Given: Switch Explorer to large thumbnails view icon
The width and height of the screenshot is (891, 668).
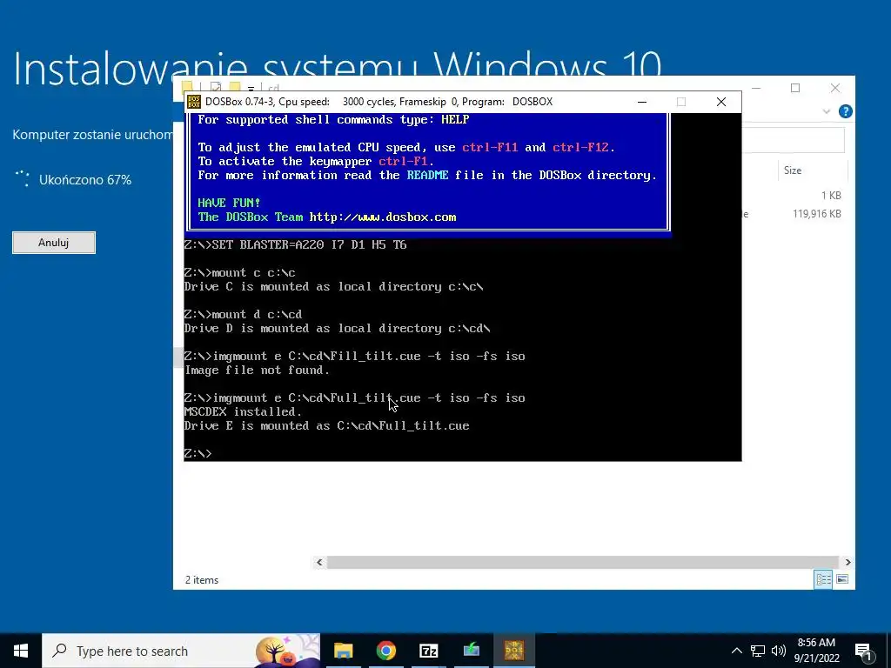Looking at the screenshot, I should [842, 579].
